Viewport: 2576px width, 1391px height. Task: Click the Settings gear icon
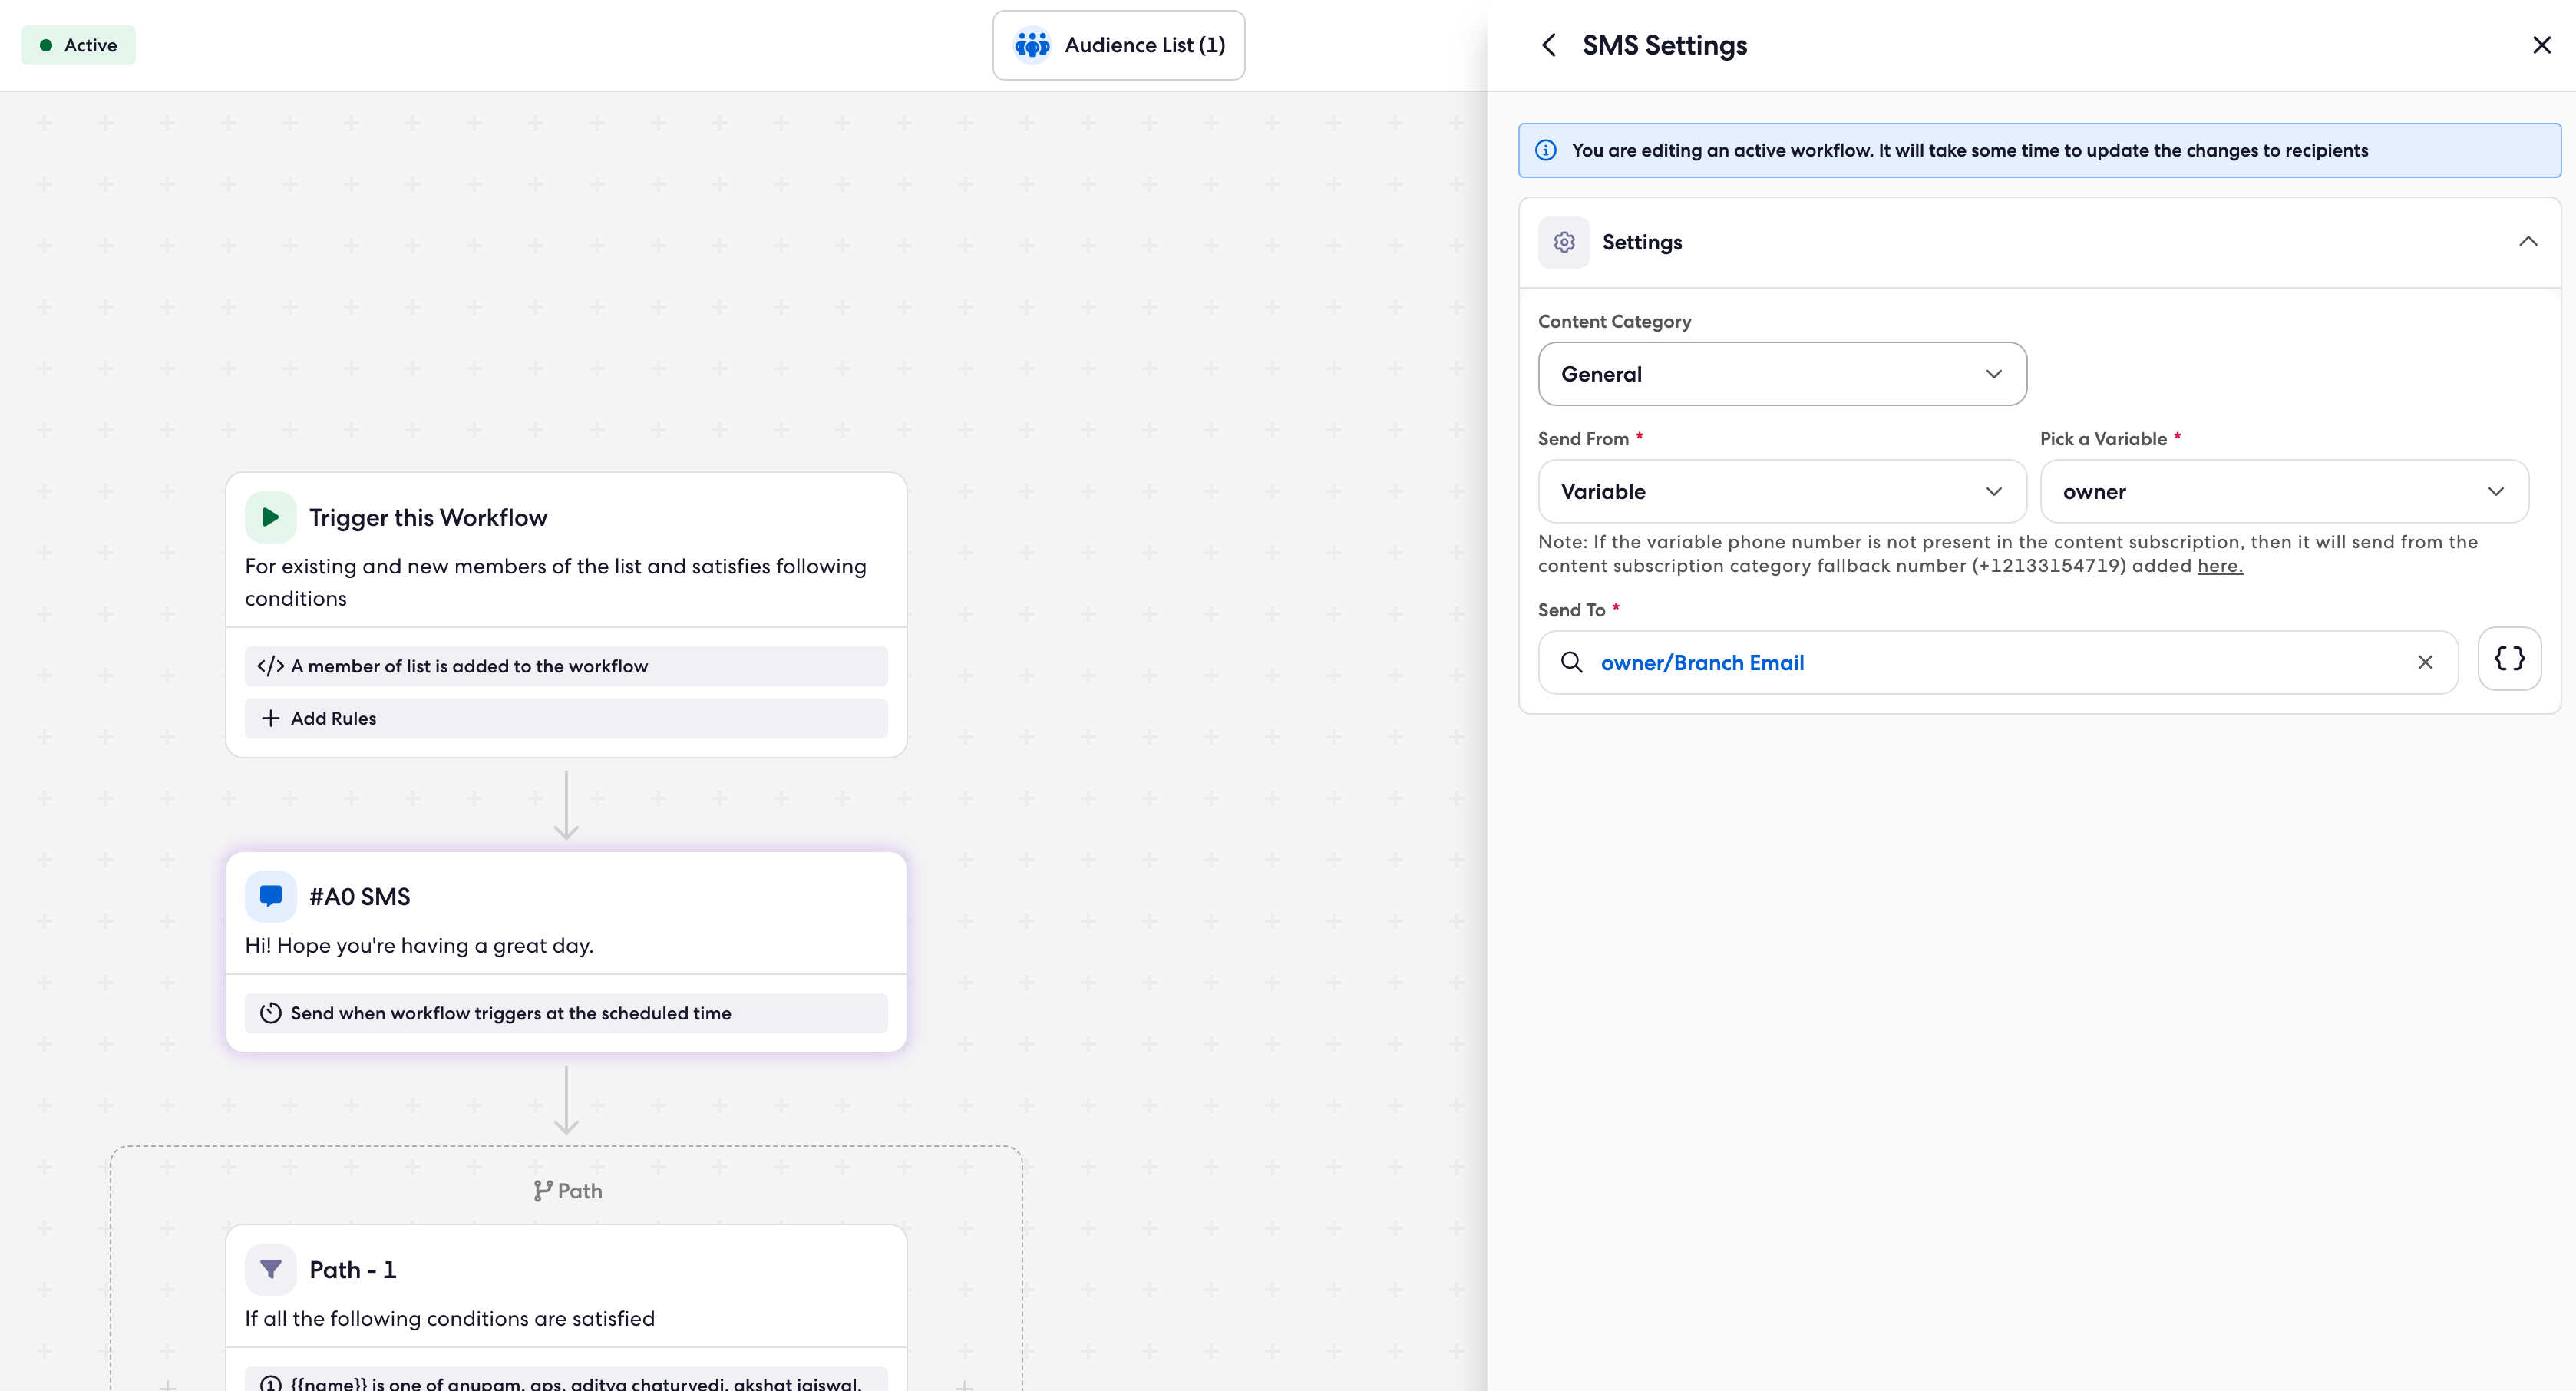pyautogui.click(x=1564, y=242)
